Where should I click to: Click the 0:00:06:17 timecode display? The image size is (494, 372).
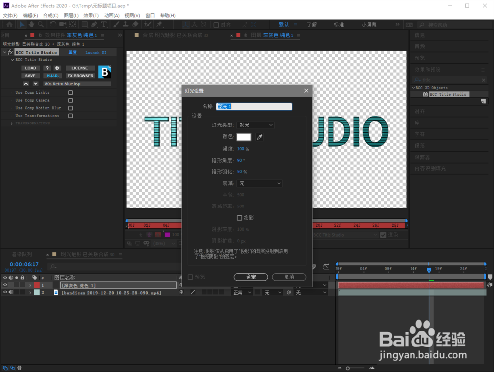tap(24, 264)
